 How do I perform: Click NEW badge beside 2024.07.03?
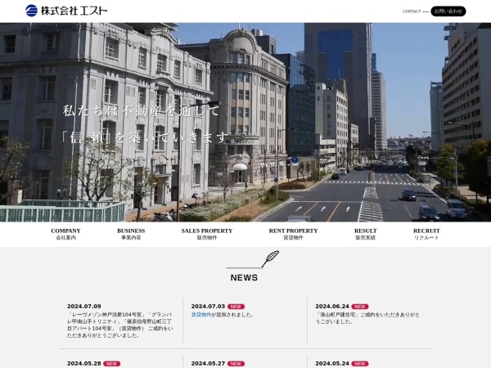(x=236, y=307)
